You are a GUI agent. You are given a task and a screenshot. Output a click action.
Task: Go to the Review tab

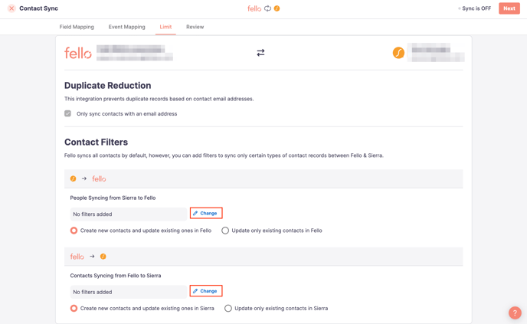tap(195, 27)
